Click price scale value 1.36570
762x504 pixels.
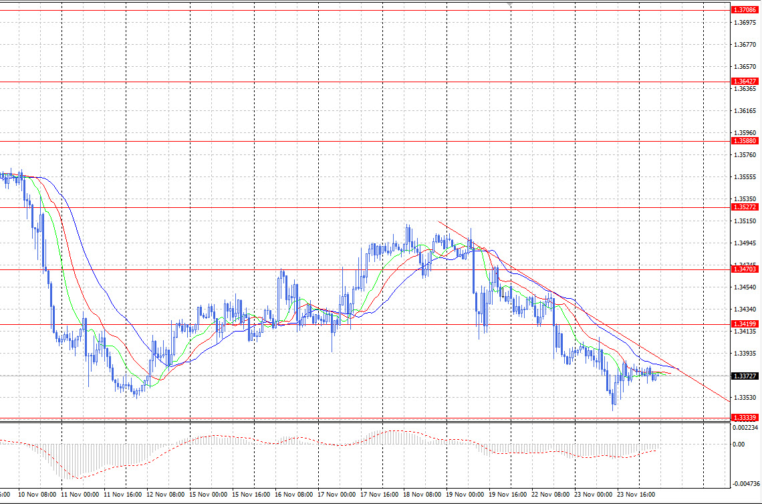coord(745,67)
